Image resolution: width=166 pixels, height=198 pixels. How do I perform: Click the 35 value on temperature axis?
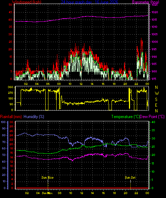[x=153, y=130]
